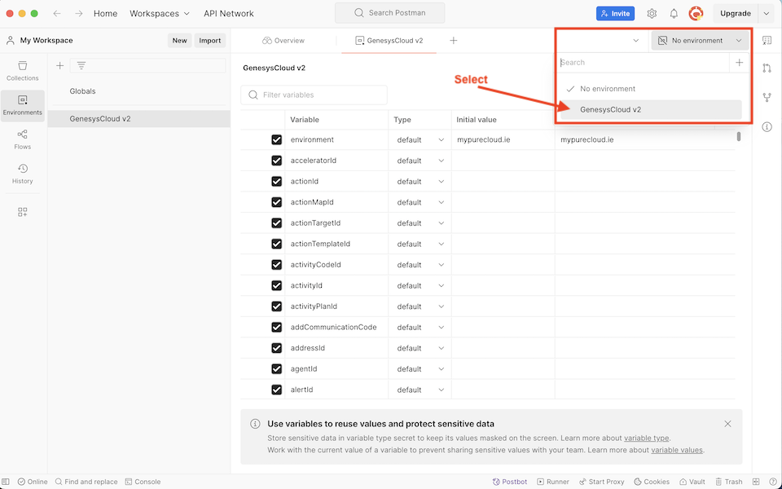Open Postbot in the status bar
This screenshot has width=782, height=489.
coord(509,482)
